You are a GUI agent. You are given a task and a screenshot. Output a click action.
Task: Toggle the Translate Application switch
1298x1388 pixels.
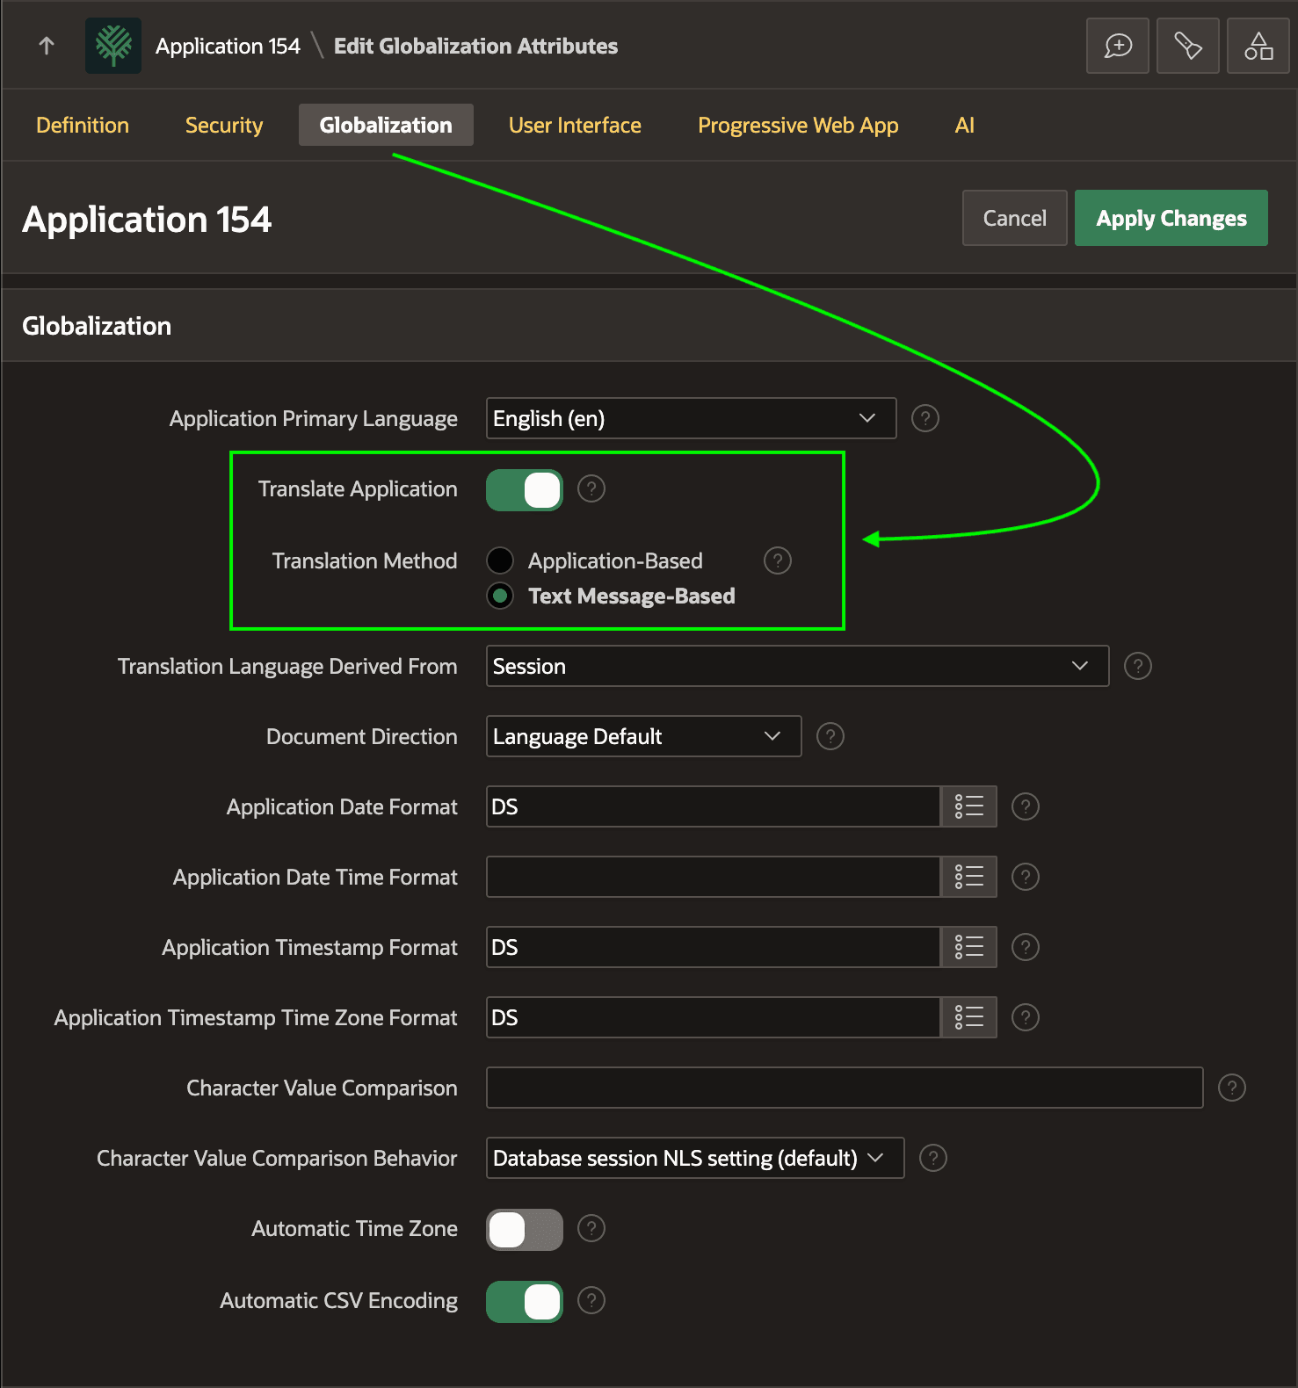[x=525, y=490]
